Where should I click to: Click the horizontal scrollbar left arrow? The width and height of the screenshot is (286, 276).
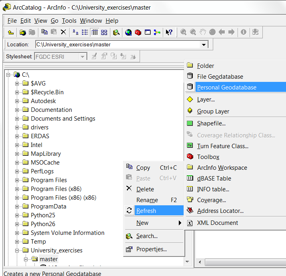[x=200, y=262]
